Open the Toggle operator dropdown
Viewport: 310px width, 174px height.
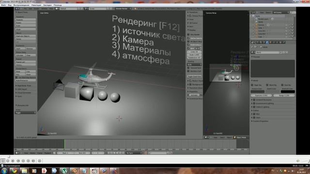tap(26, 113)
